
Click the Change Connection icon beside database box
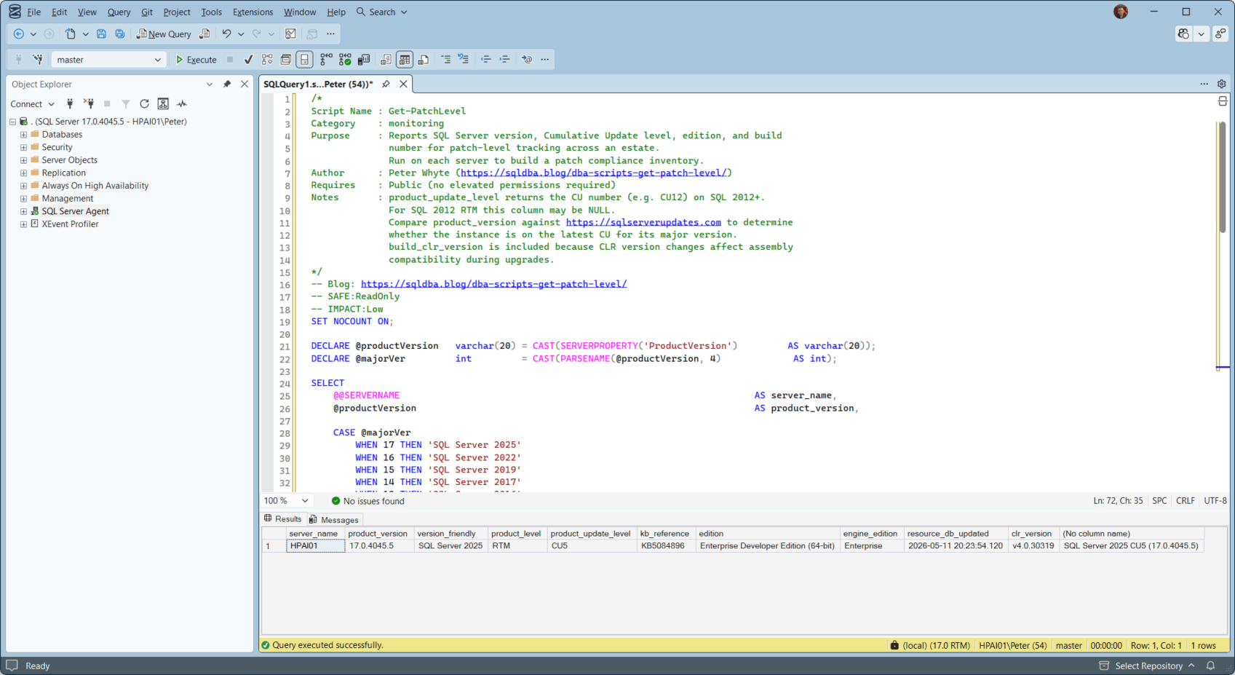coord(38,60)
